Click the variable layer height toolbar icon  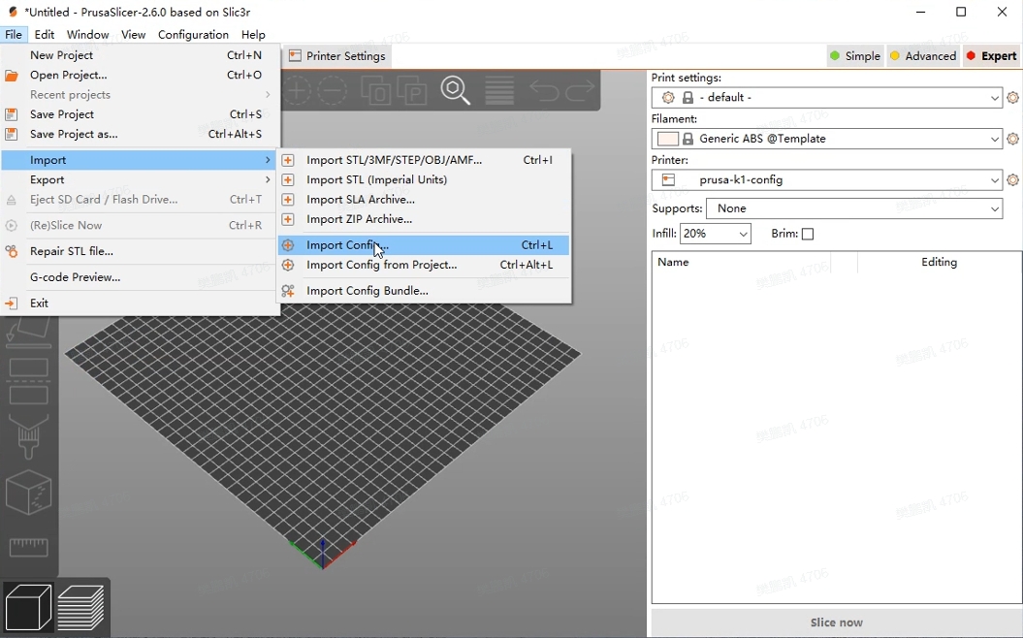tap(499, 90)
